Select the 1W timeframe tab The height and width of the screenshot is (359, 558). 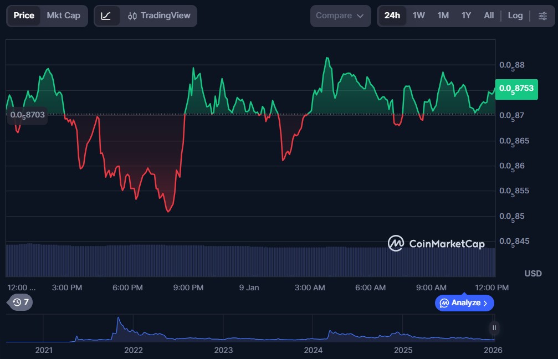(x=419, y=16)
